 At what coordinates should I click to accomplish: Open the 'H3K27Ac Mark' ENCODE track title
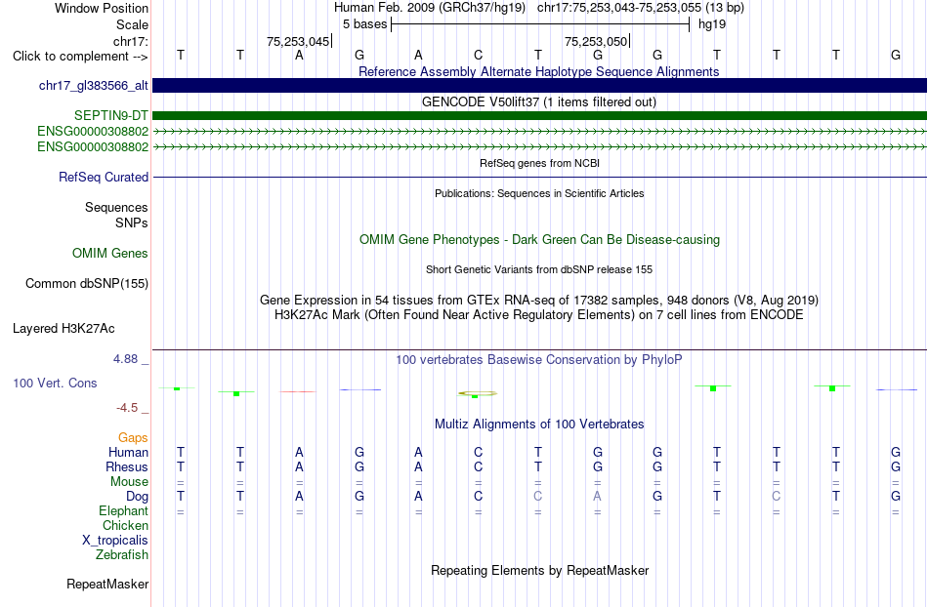(x=538, y=314)
